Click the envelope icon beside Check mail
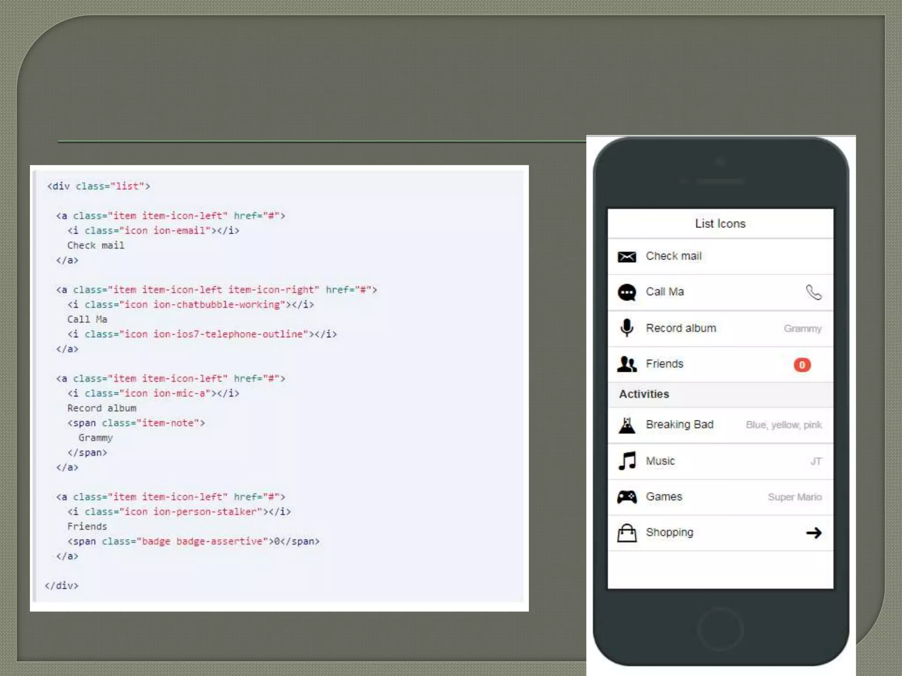 626,257
